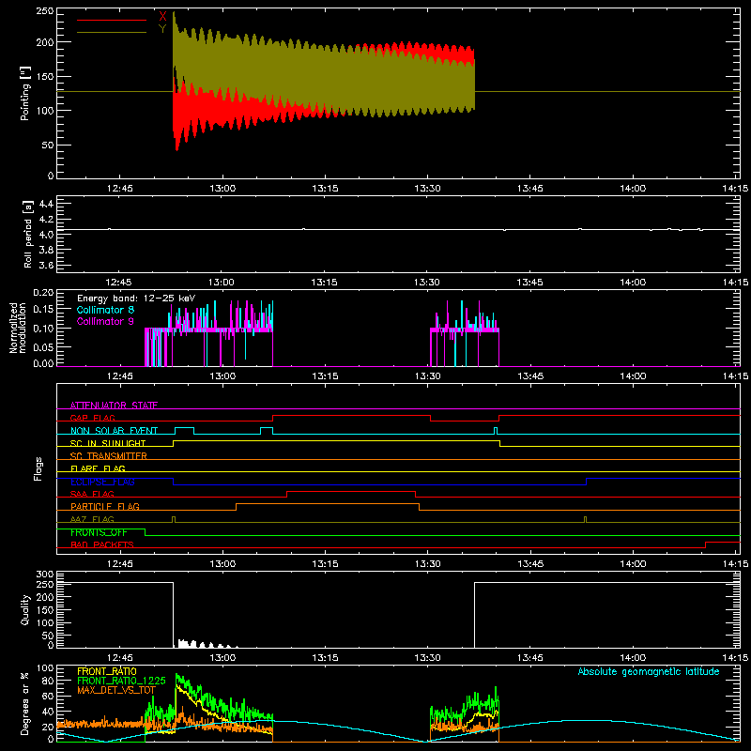Click the Pointing axis title
The height and width of the screenshot is (751, 751).
point(25,93)
